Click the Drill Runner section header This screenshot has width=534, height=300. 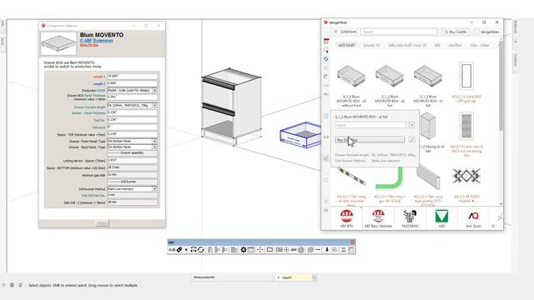point(133,182)
